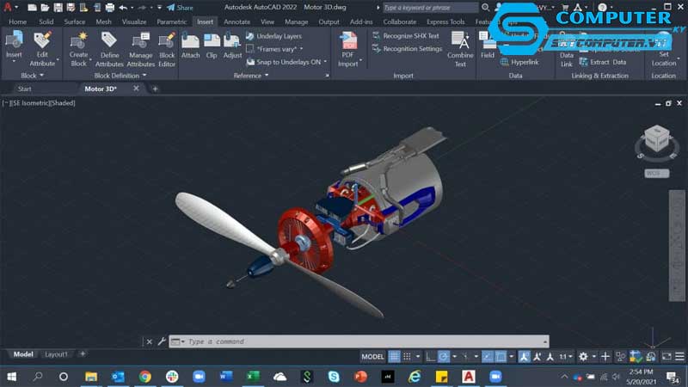
Task: Click the ViewCube in the viewport
Action: pyautogui.click(x=657, y=139)
